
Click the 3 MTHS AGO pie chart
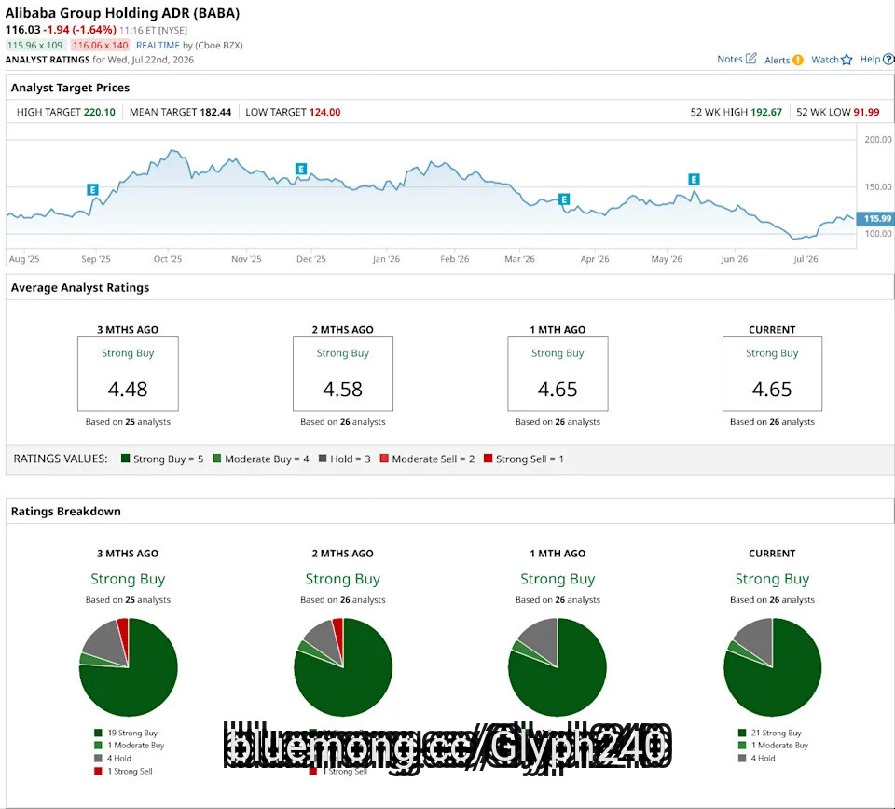pos(129,667)
